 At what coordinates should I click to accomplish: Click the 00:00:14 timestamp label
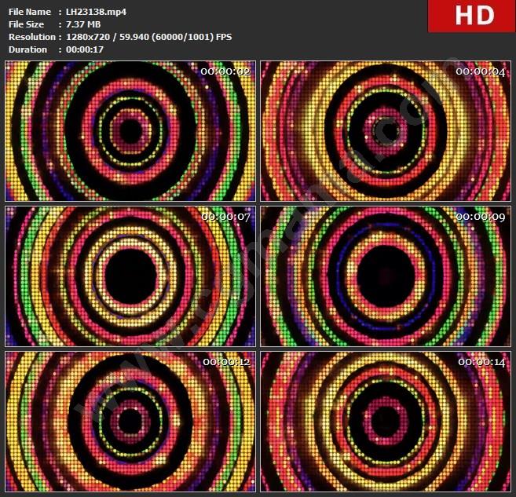click(x=481, y=362)
